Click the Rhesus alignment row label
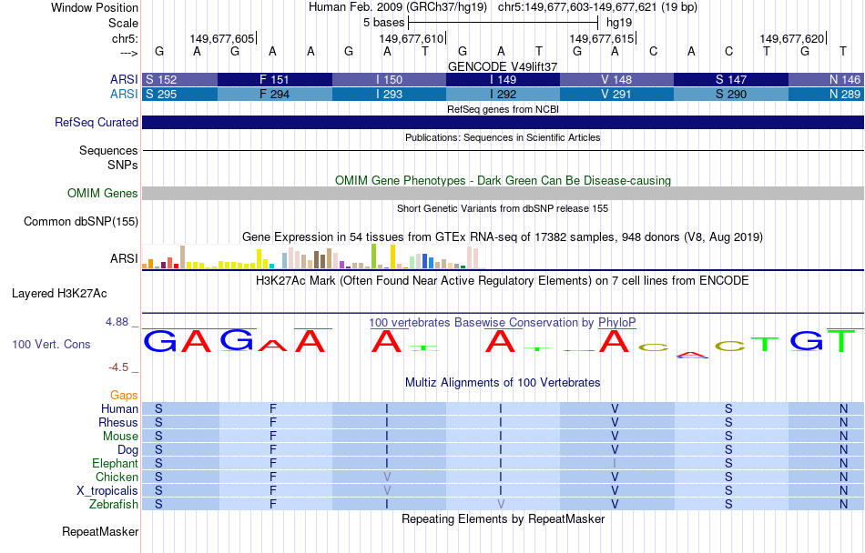 click(x=118, y=422)
